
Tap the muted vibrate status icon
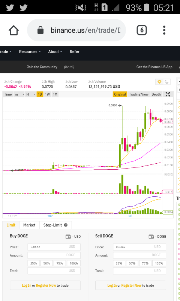coord(81,8)
